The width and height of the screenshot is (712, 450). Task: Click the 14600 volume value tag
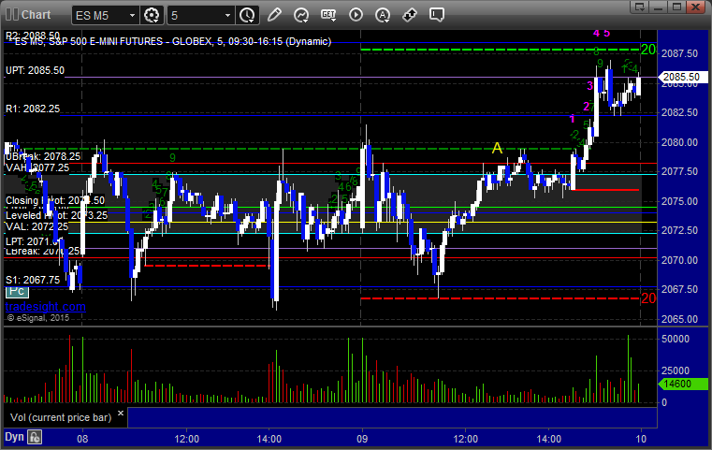click(682, 385)
